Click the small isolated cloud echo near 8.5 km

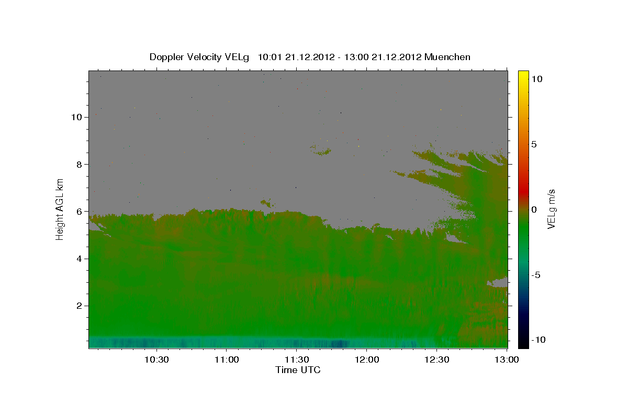(x=321, y=151)
